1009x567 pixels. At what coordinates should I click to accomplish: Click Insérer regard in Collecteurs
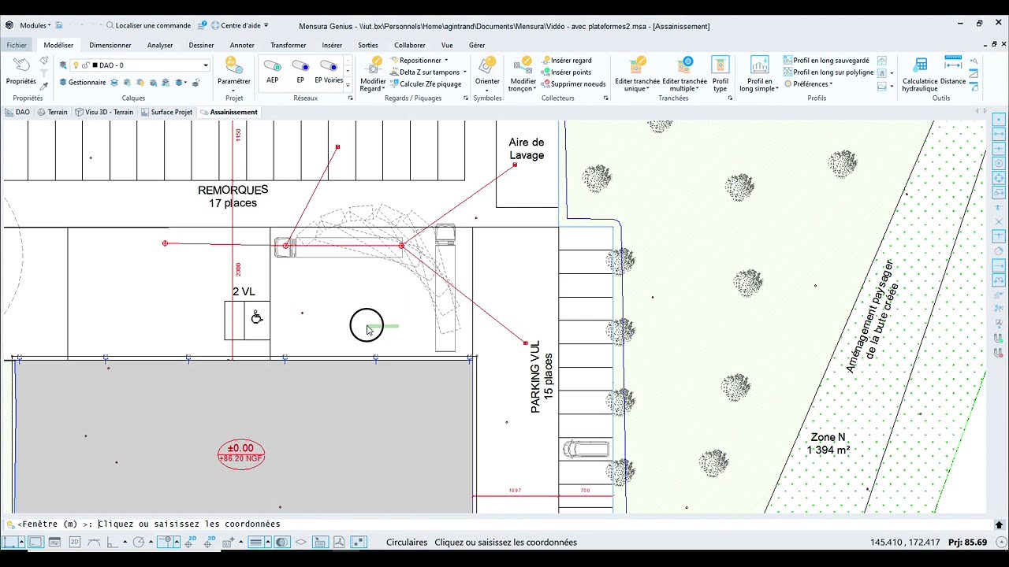tap(571, 61)
